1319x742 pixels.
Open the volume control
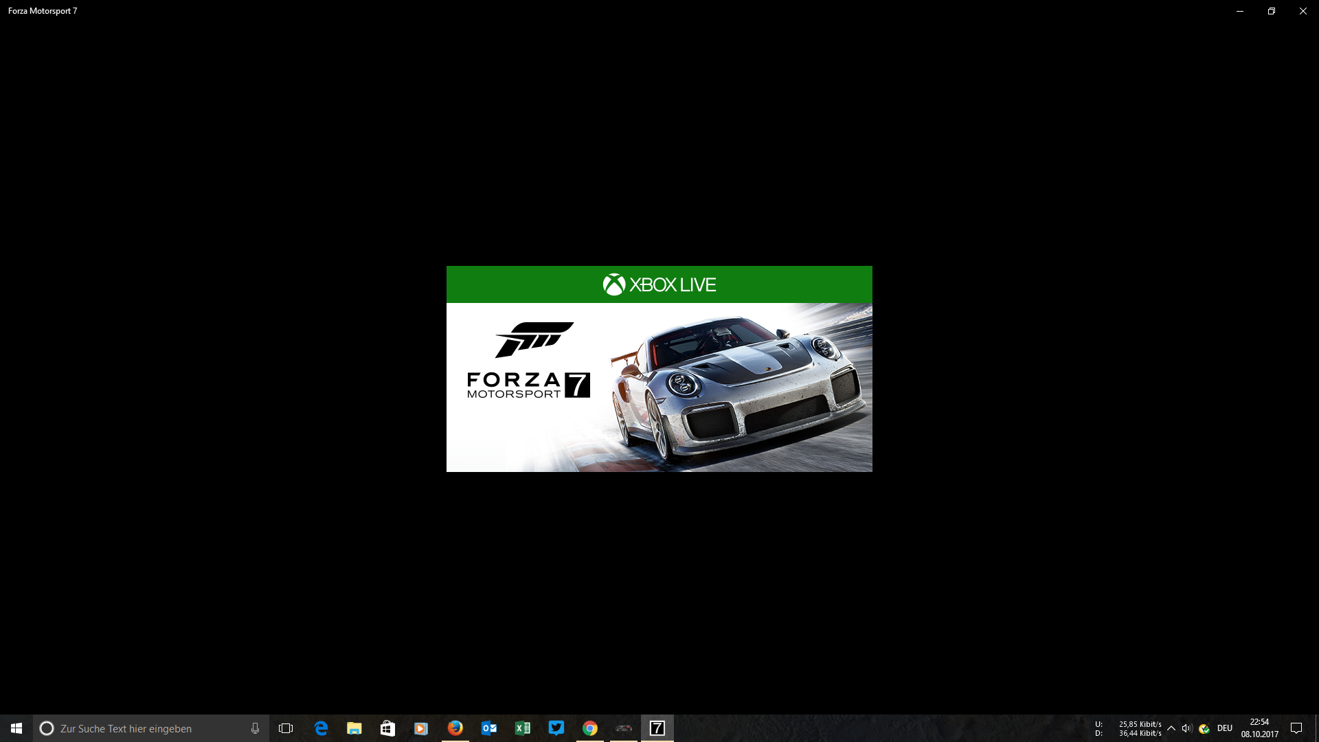tap(1187, 728)
